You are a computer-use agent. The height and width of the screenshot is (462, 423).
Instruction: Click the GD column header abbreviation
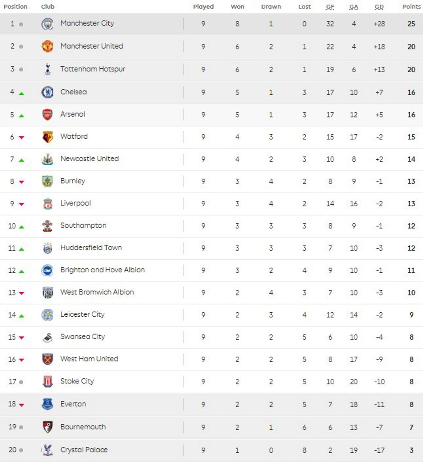pyautogui.click(x=379, y=7)
